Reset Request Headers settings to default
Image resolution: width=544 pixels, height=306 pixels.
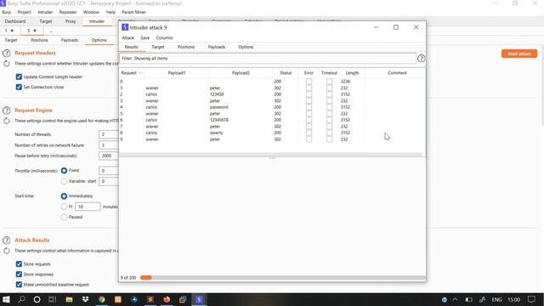coord(6,64)
